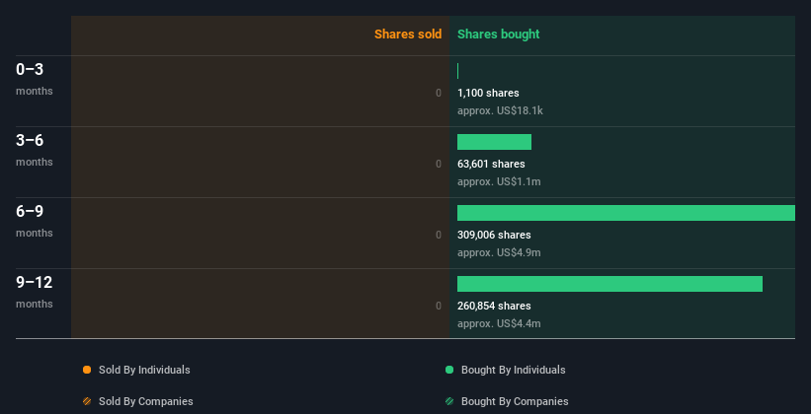Click the Shares bought column header
This screenshot has height=414, width=811.
(498, 34)
